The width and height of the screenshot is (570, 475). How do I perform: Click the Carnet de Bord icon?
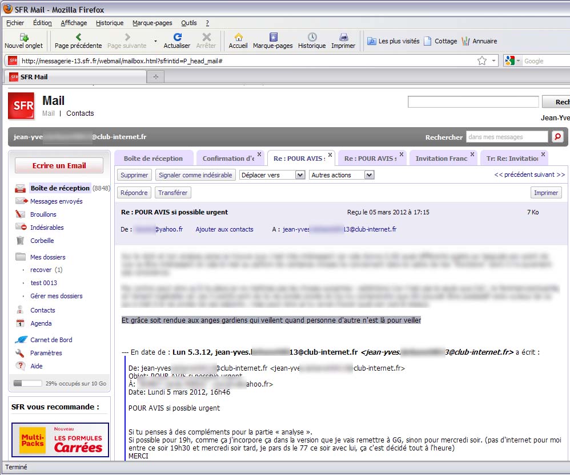coord(21,340)
